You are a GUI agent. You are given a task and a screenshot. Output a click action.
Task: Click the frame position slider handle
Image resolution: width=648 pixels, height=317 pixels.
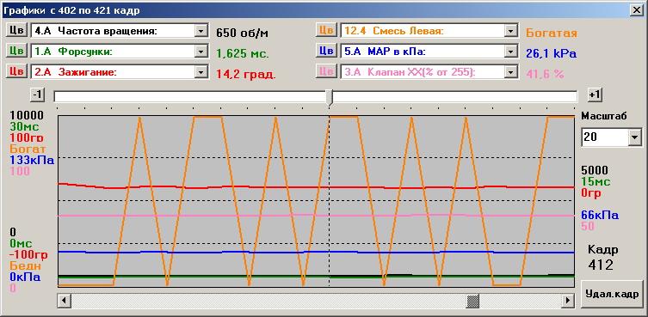pos(329,97)
